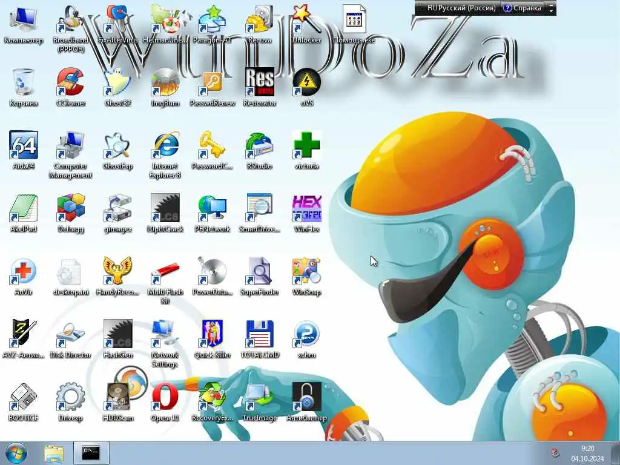Screen dimensions: 620x465
Task: Launch the WinHex shortcut
Action: click(x=307, y=214)
